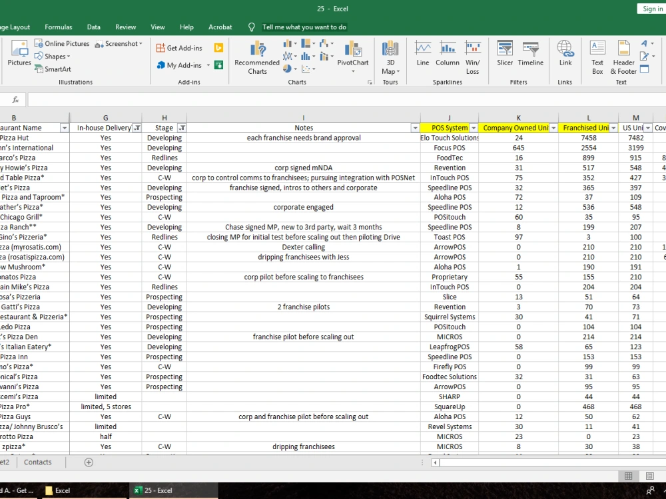Open the Stage column filter dropdown
Viewport: 666px width, 499px height.
(x=182, y=128)
